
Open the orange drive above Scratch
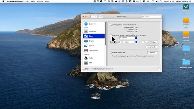186,22
